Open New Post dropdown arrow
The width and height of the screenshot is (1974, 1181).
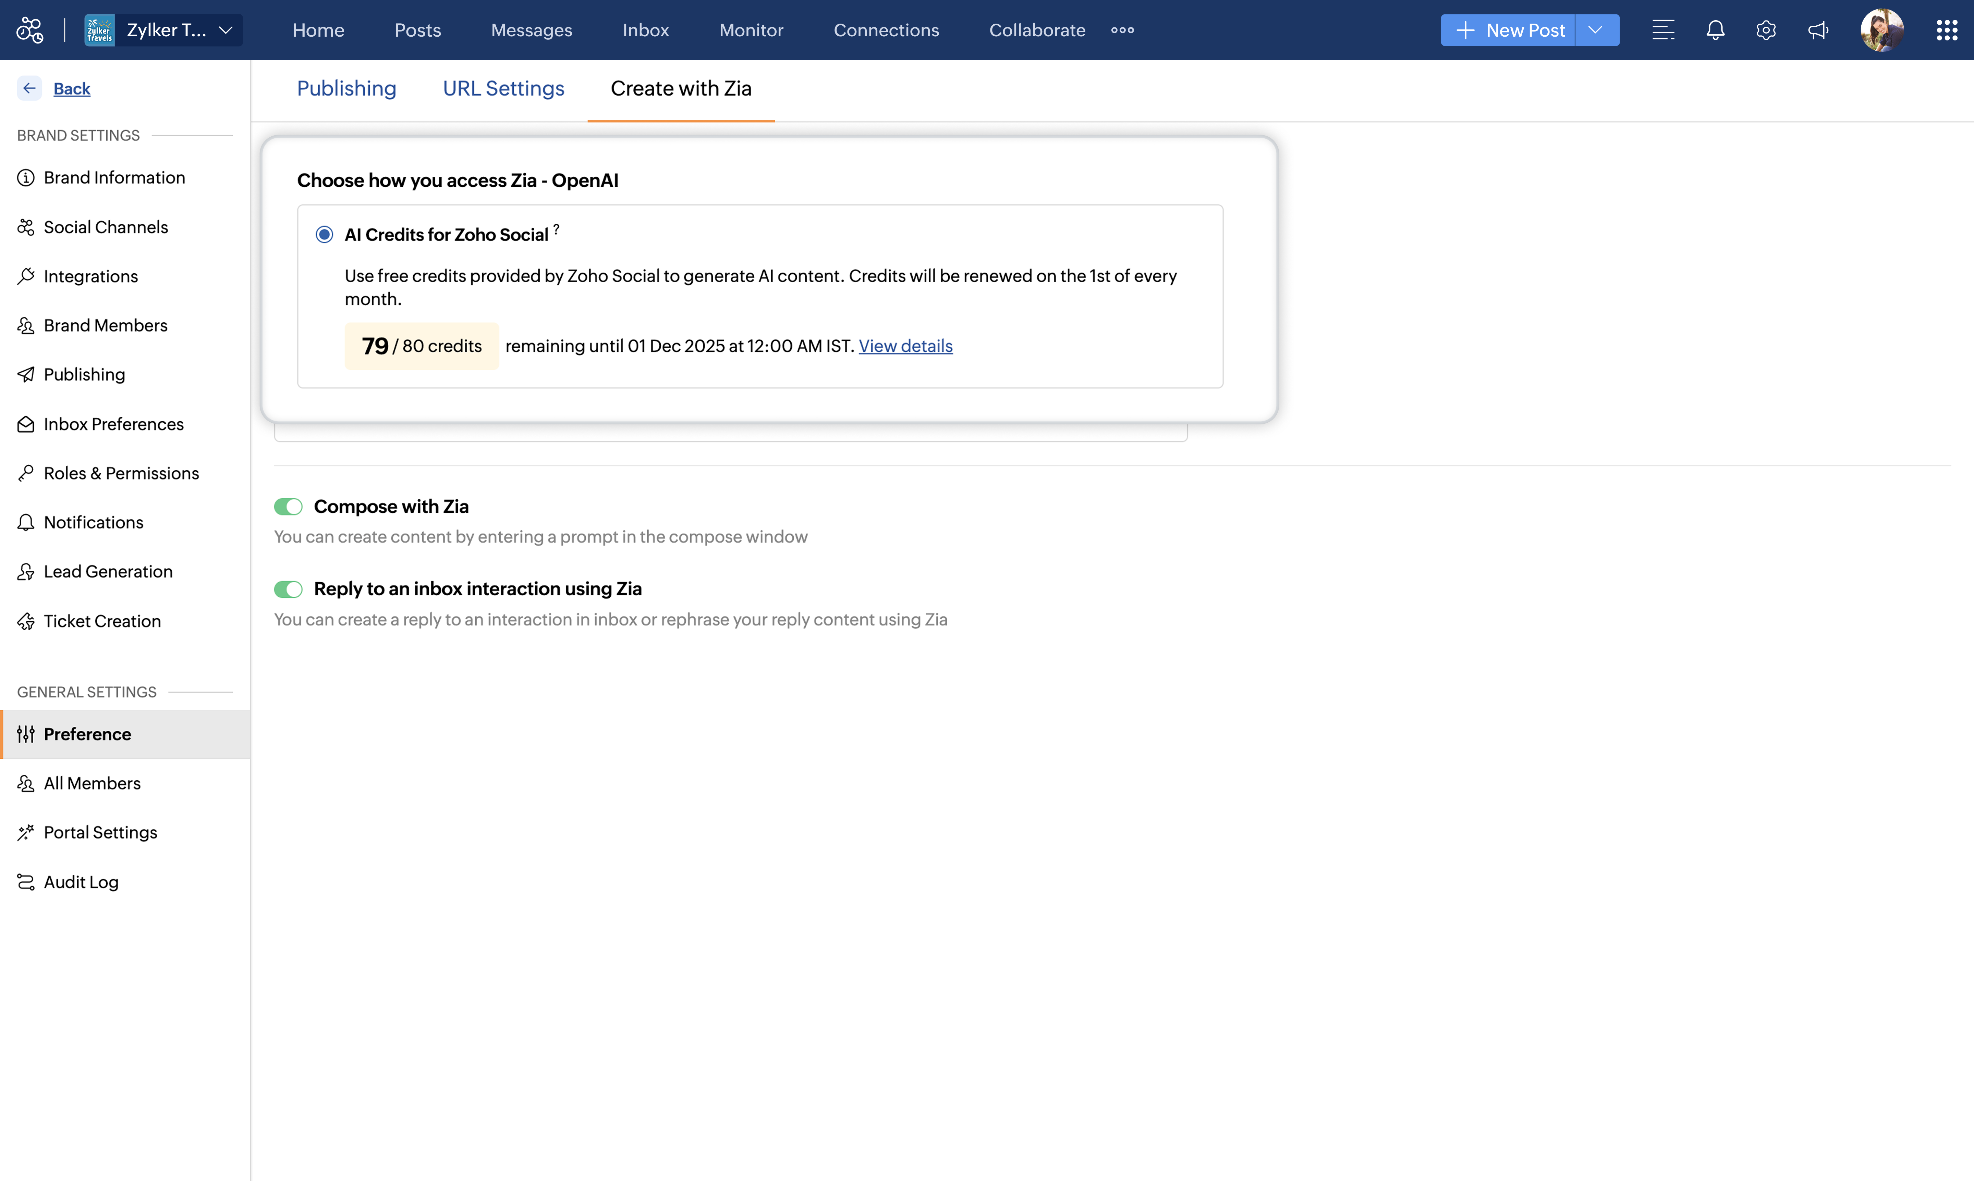[1596, 30]
